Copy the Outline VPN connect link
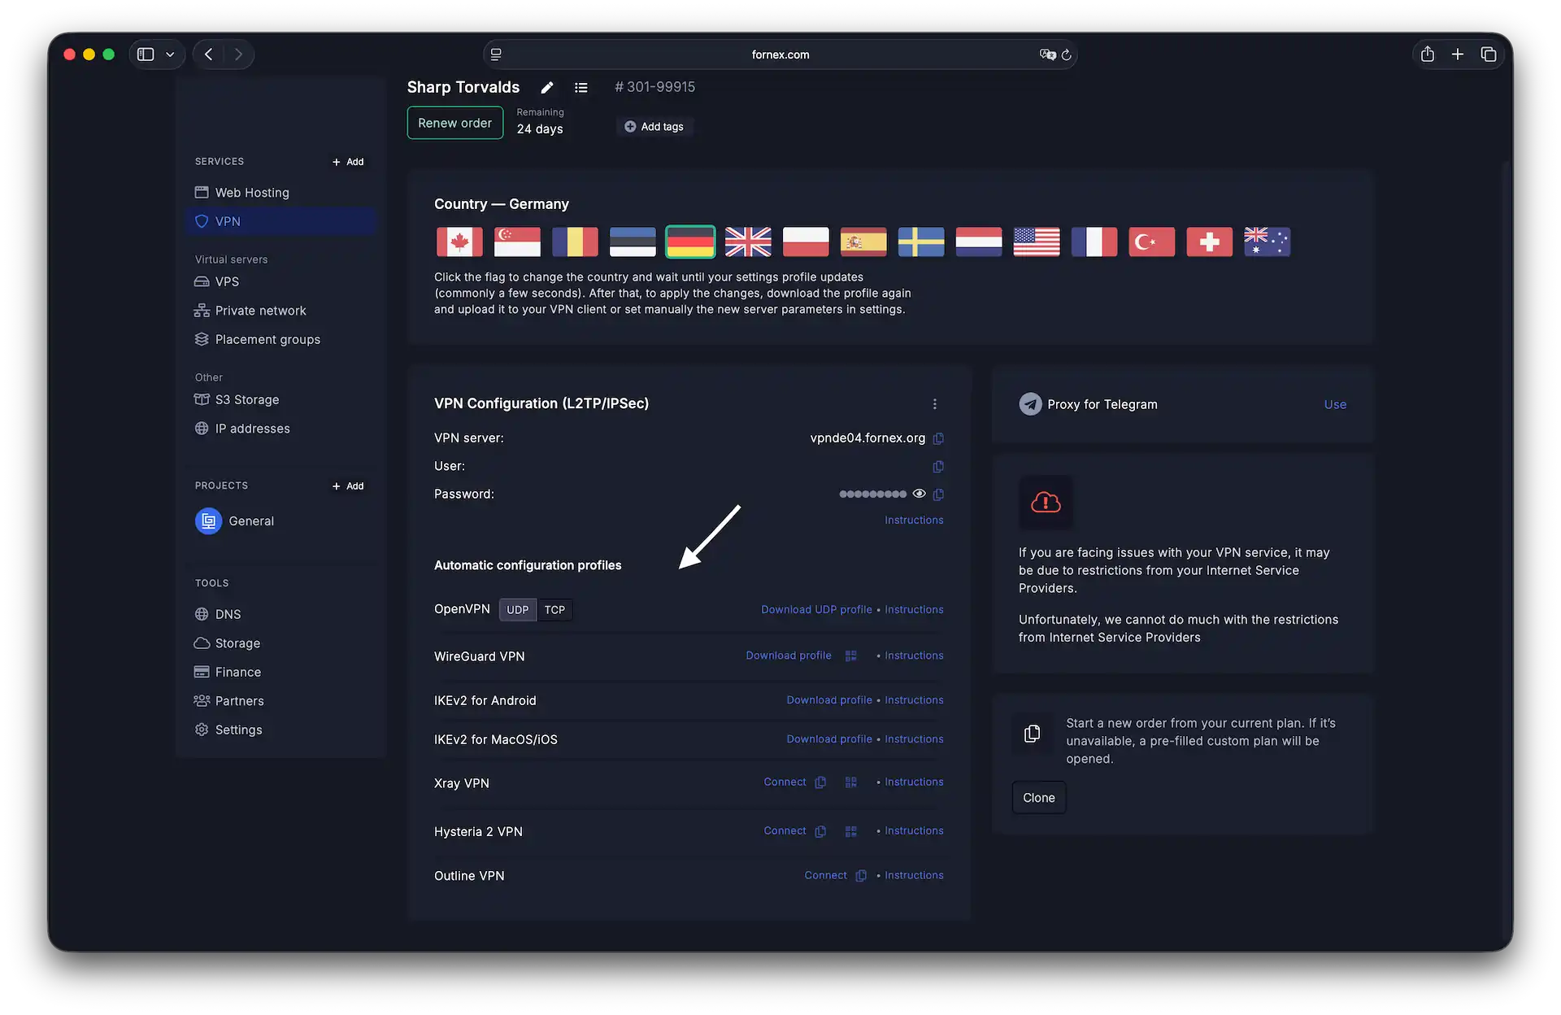 (x=861, y=876)
